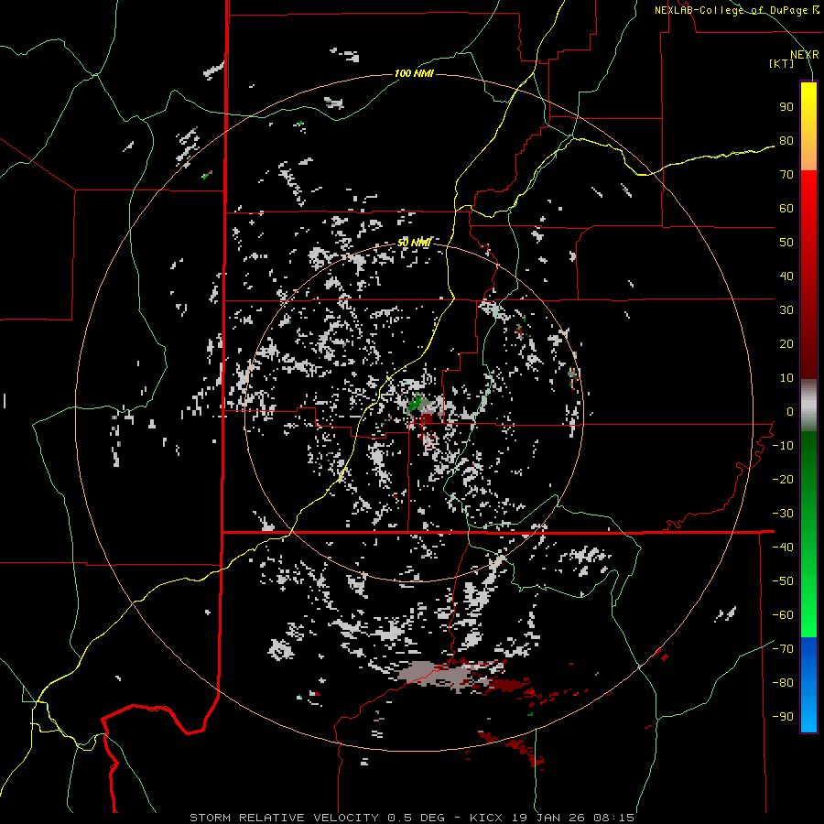Click the 19 JAN 26 date text
The image size is (824, 824).
(x=547, y=818)
